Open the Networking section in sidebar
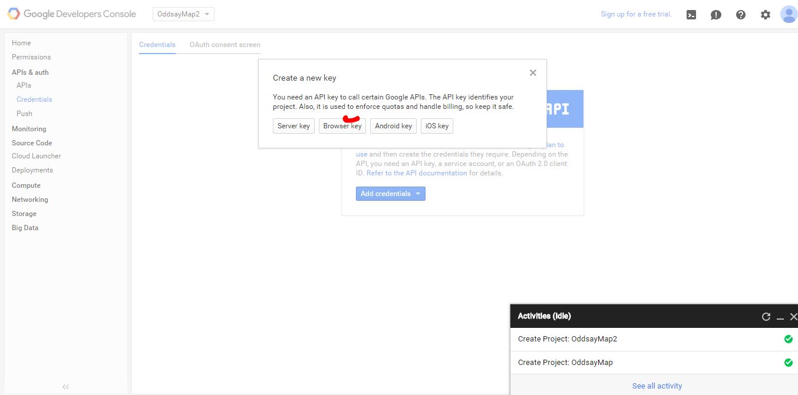Viewport: 798px width, 395px height. coord(29,199)
